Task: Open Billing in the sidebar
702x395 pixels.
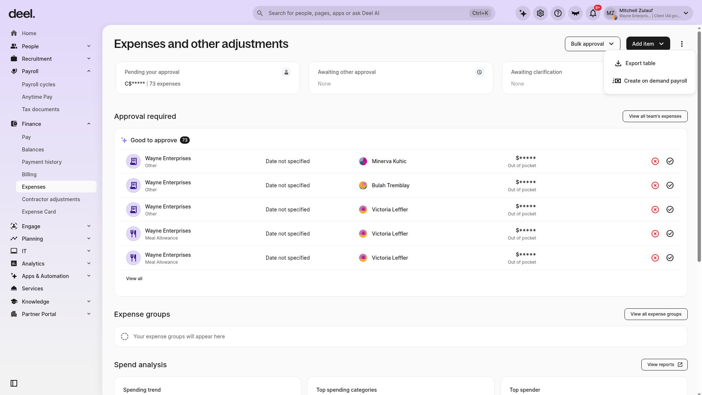Action: coord(29,174)
